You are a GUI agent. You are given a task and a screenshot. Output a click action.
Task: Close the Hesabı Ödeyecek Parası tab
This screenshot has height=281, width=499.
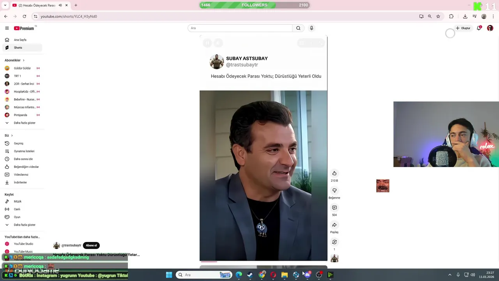pyautogui.click(x=66, y=5)
